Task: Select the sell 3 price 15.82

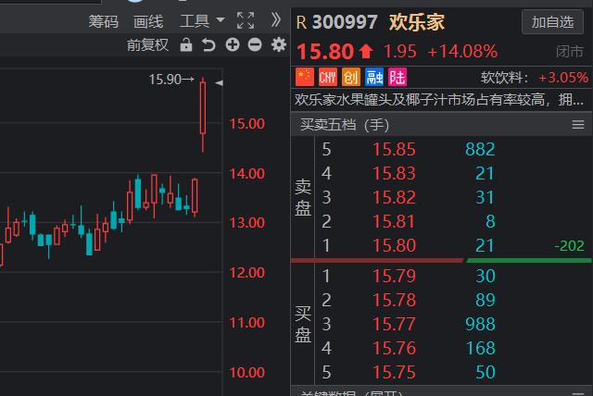Action: pyautogui.click(x=394, y=197)
